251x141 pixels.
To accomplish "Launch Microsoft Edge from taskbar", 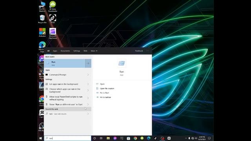I will (x=149, y=138).
